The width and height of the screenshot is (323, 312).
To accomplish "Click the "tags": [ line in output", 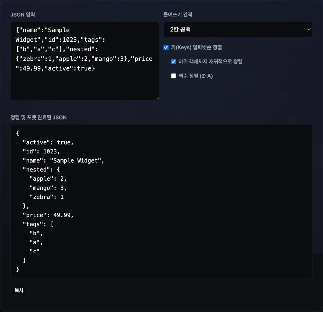I will (38, 224).
